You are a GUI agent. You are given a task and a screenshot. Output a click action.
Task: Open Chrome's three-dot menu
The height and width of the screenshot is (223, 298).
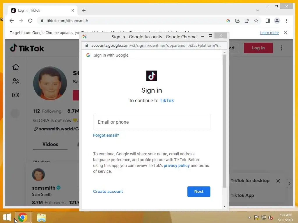click(286, 21)
